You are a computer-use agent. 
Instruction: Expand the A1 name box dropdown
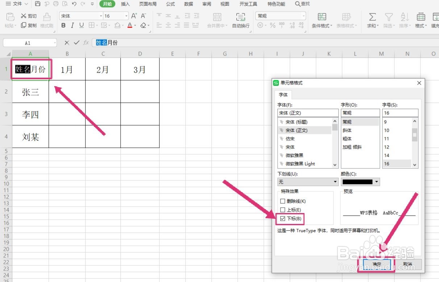[54, 43]
